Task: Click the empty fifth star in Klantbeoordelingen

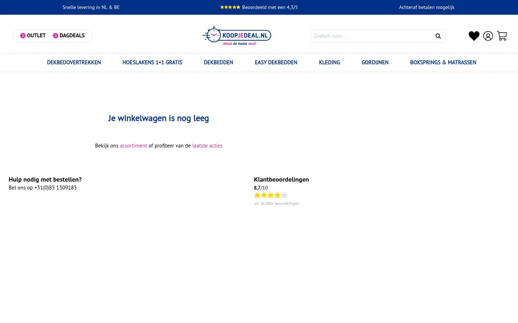Action: tap(284, 195)
